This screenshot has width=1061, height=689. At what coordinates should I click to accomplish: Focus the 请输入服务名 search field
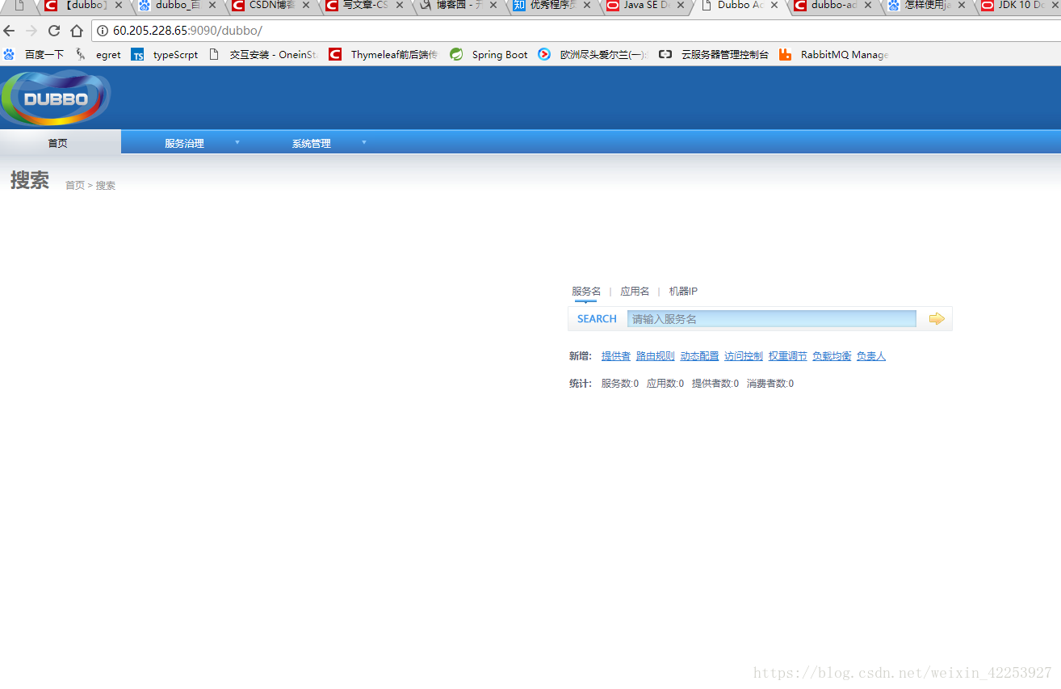(772, 319)
